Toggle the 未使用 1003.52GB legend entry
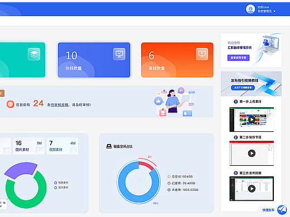The width and height of the screenshot is (290, 217). click(x=183, y=190)
